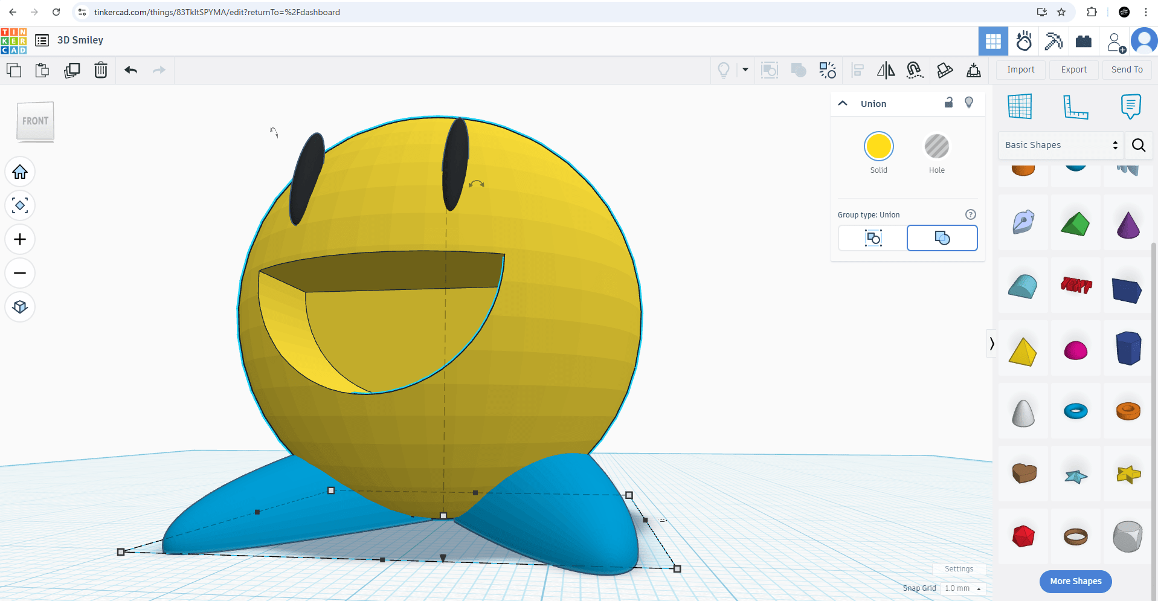Open the Send To menu
This screenshot has height=601, width=1158.
(x=1126, y=69)
